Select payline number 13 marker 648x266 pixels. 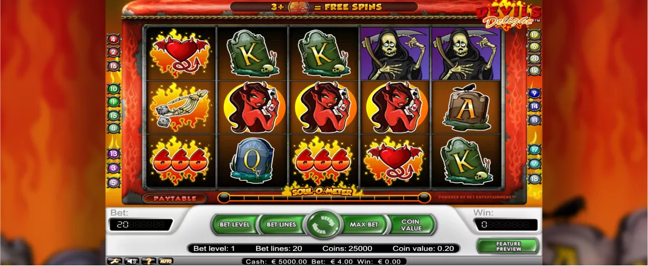114,154
